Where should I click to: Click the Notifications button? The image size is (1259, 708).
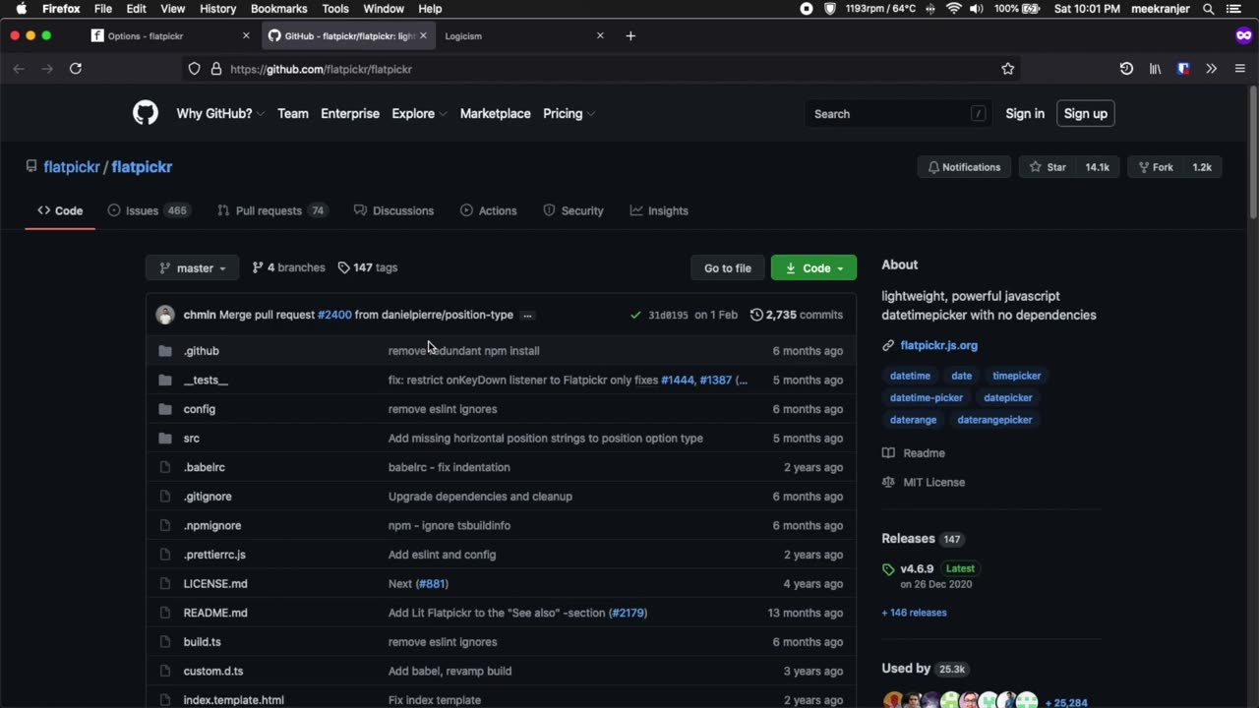coord(964,167)
